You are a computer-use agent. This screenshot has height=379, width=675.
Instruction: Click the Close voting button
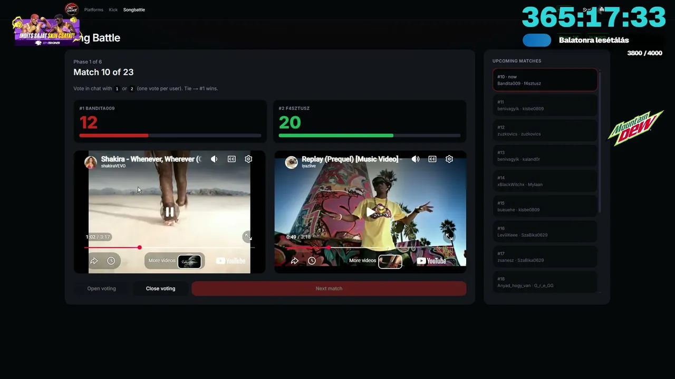(160, 288)
